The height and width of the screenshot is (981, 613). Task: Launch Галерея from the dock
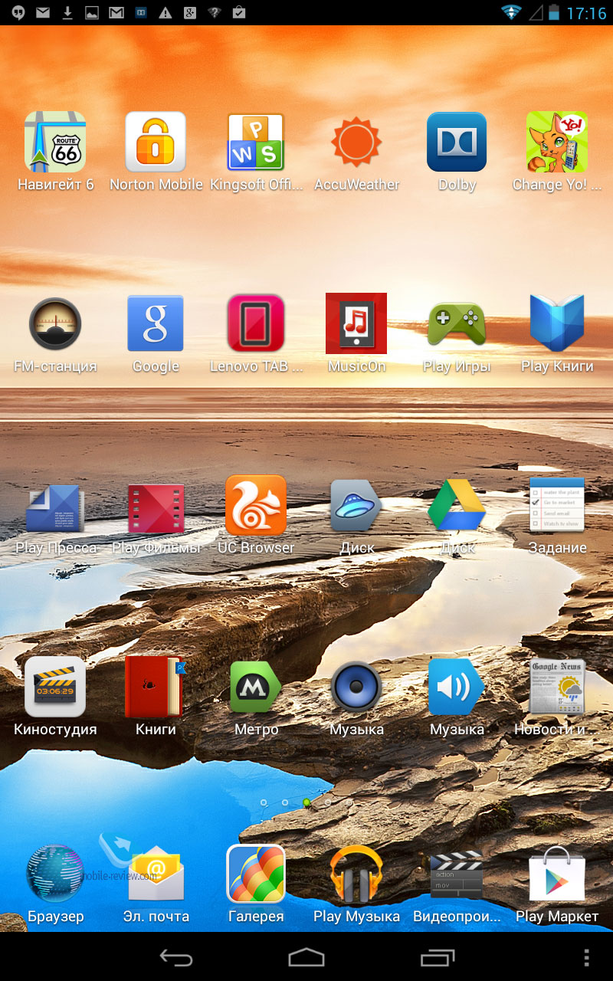[256, 874]
